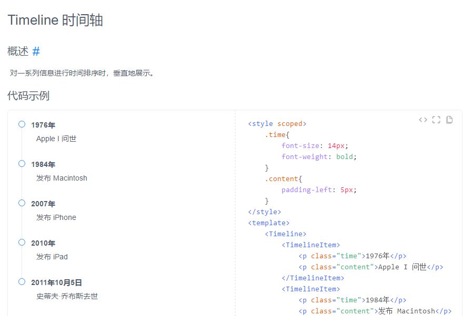Click the .time{ selector in code
Image resolution: width=472 pixels, height=316 pixels.
click(x=277, y=134)
